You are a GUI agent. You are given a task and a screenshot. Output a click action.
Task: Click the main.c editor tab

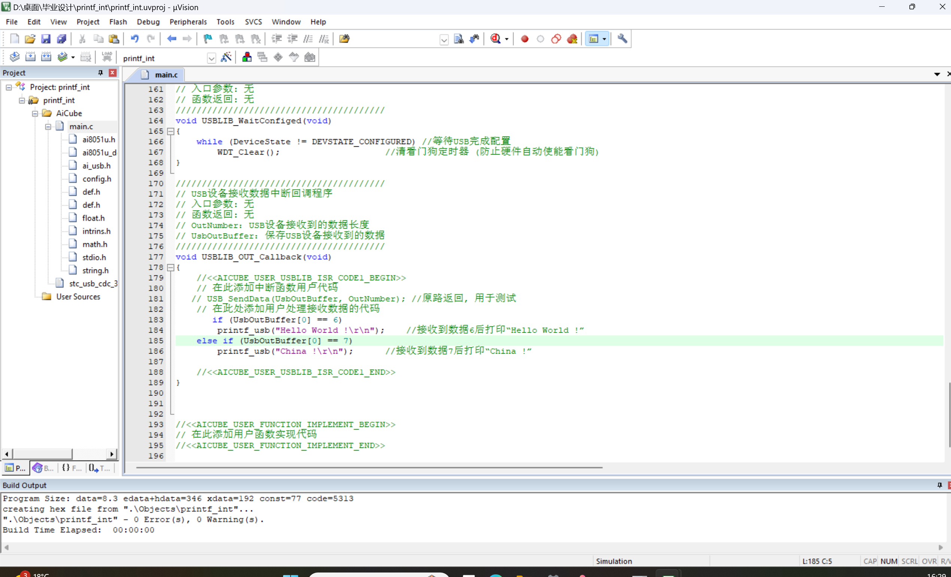coord(166,75)
